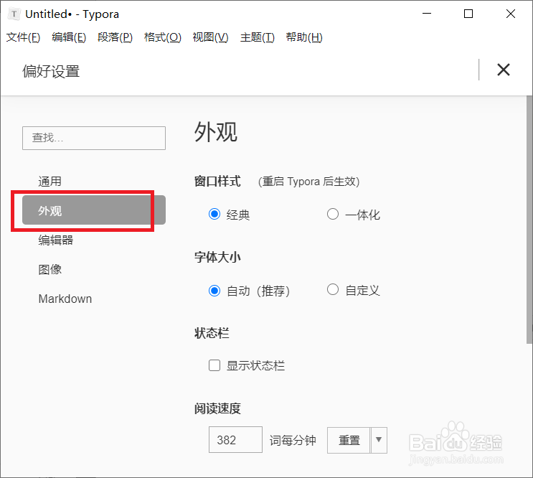Click the 词每分钟 label
533x478 pixels.
pyautogui.click(x=293, y=440)
